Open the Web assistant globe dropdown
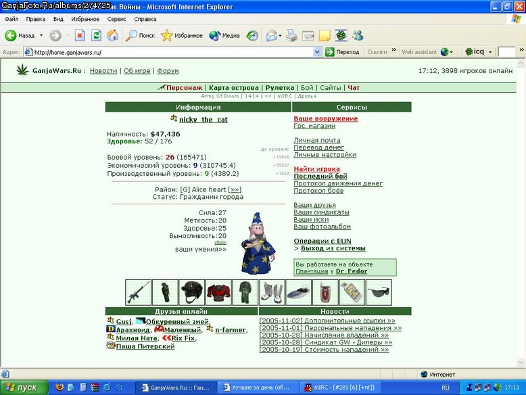The image size is (526, 395). pyautogui.click(x=446, y=52)
